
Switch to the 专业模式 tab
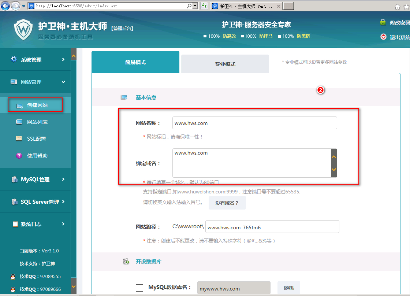click(x=225, y=64)
